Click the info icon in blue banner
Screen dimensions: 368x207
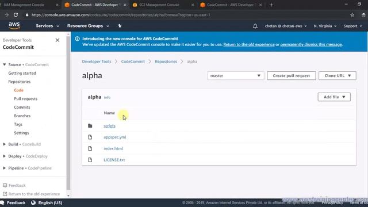[x=77, y=39]
